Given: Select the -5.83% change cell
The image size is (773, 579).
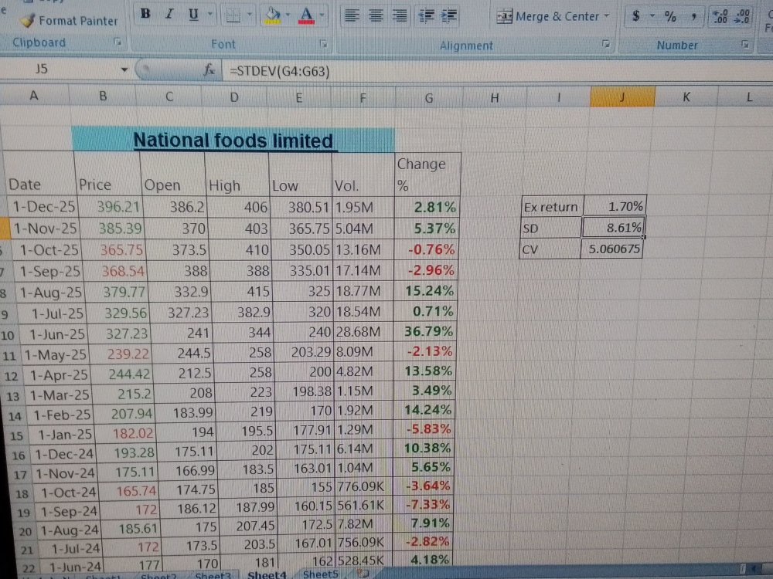Looking at the screenshot, I should (422, 428).
